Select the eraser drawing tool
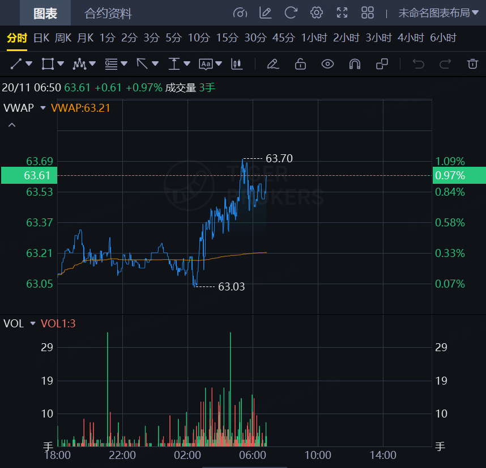 [273, 64]
